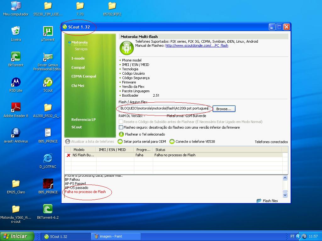Open the Motorola section in the sidebar

(x=79, y=42)
